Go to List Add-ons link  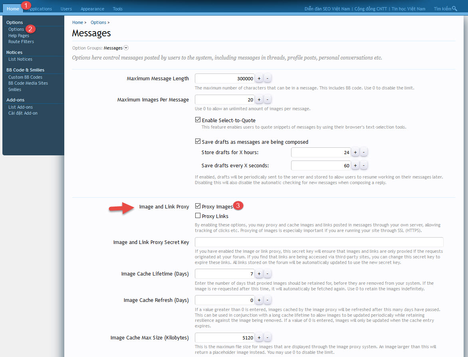click(20, 107)
